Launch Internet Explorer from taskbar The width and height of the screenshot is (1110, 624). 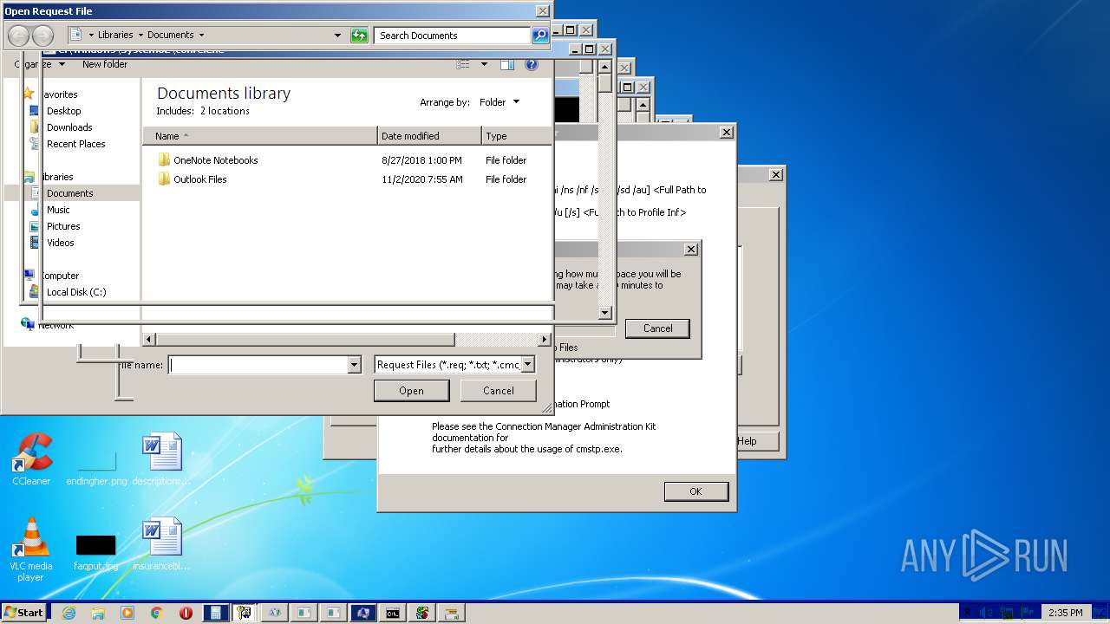point(69,613)
